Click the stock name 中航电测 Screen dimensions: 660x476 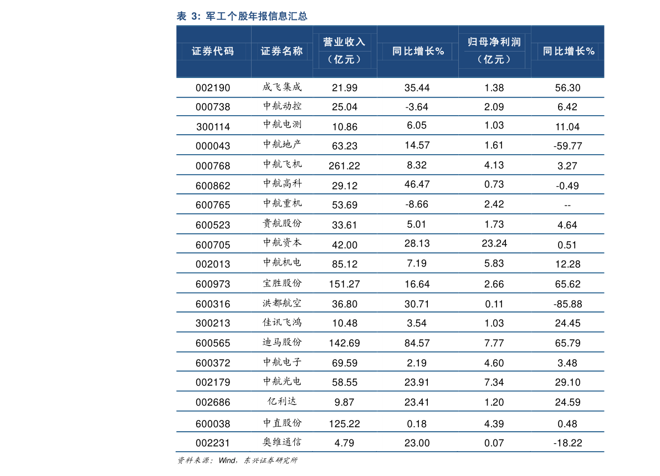pos(282,125)
